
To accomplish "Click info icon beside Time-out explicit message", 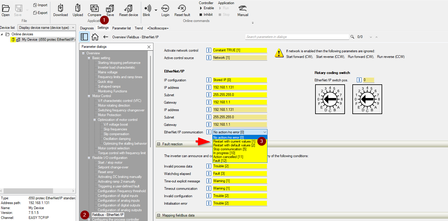I will [x=209, y=181].
